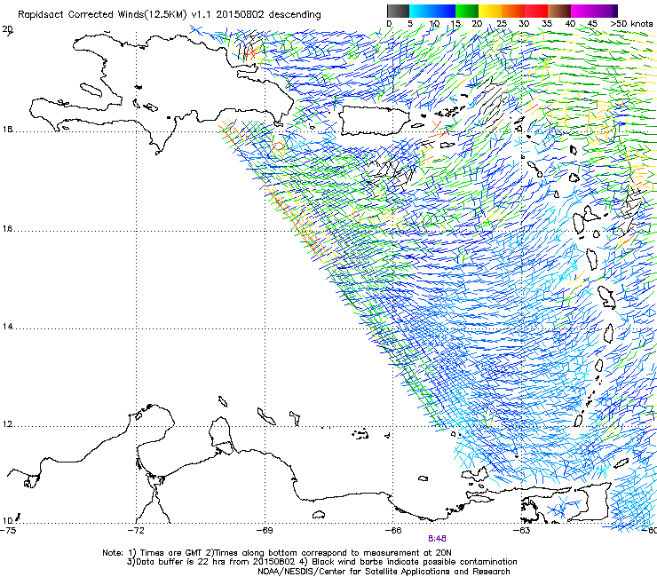
Task: Click the '-63' longitude axis label
Action: [x=522, y=531]
